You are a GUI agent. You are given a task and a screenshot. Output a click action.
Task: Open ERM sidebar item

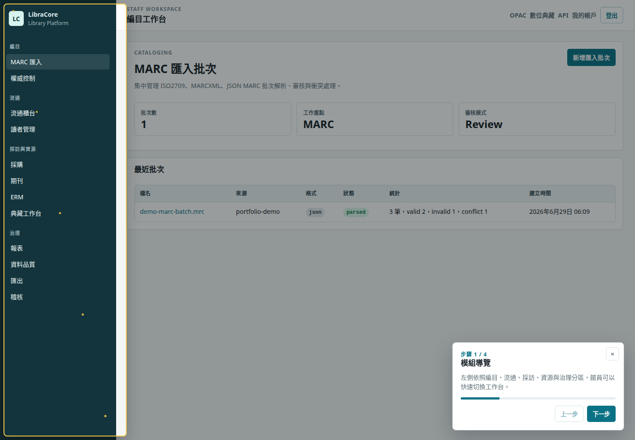tap(58, 197)
